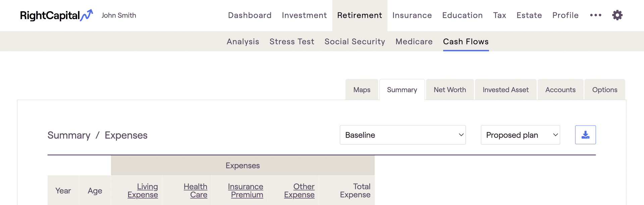Expand the Baseline scenario dropdown

tap(402, 135)
